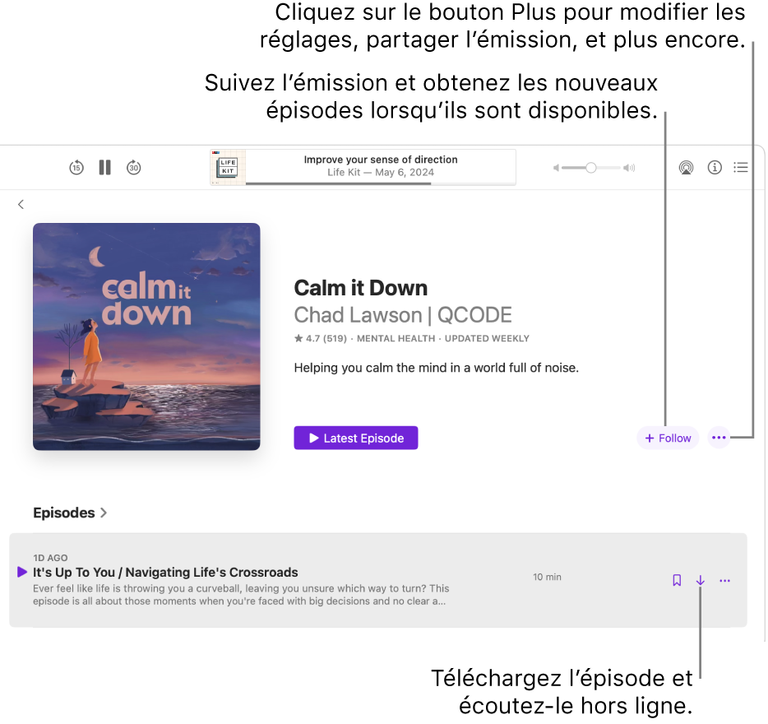Adjust the volume slider knob
The image size is (768, 724).
(591, 168)
